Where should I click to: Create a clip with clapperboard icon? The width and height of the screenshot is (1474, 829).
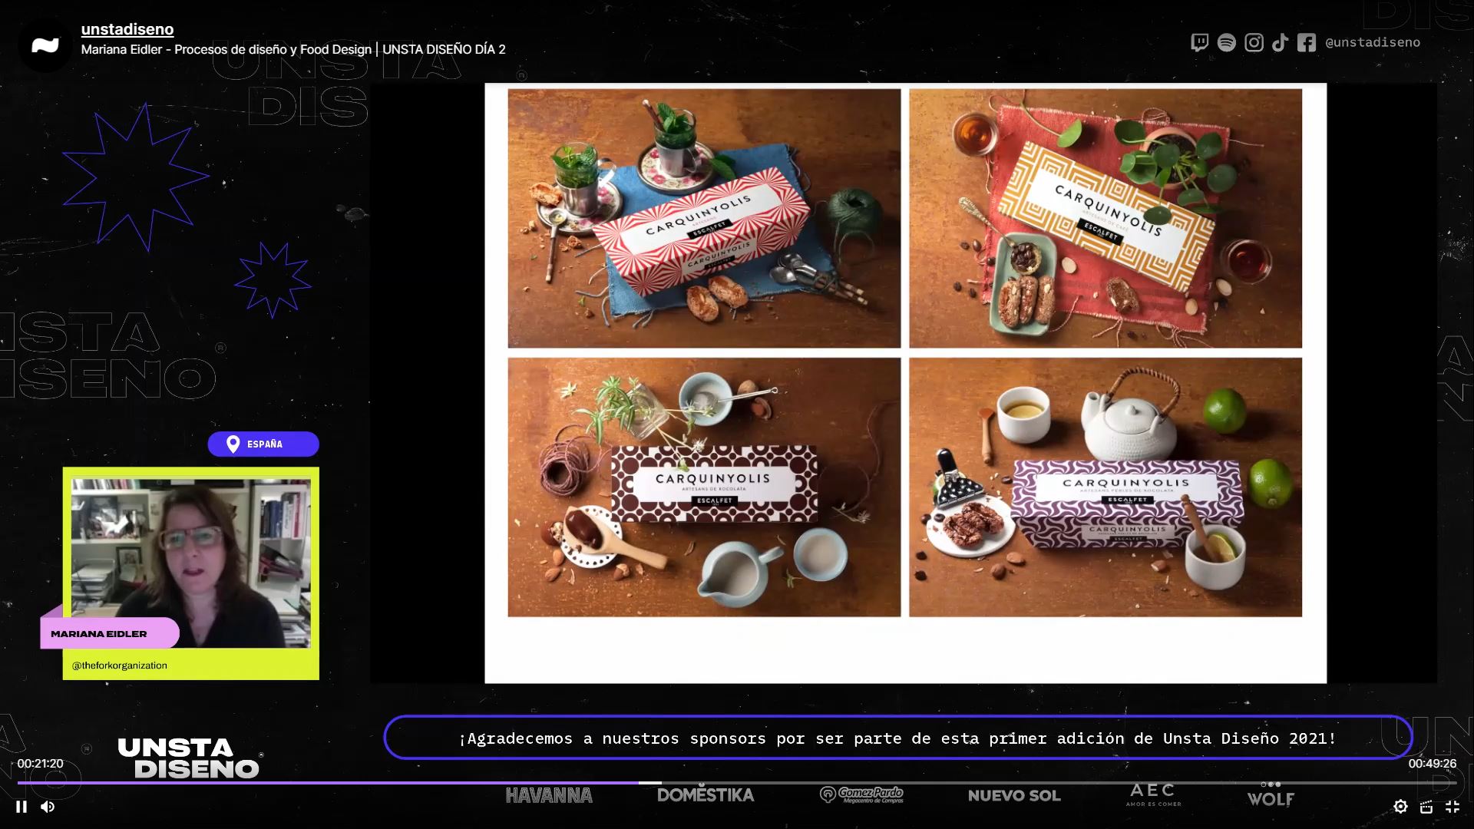pos(1426,807)
